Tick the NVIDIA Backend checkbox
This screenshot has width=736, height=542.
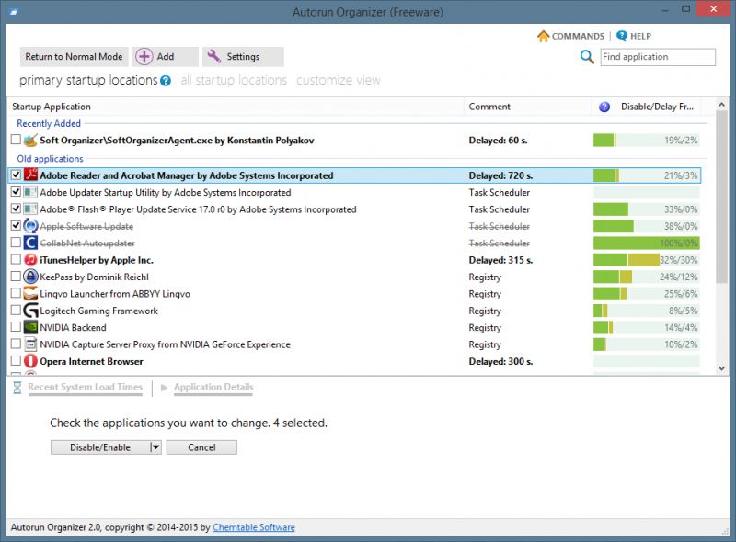(16, 326)
